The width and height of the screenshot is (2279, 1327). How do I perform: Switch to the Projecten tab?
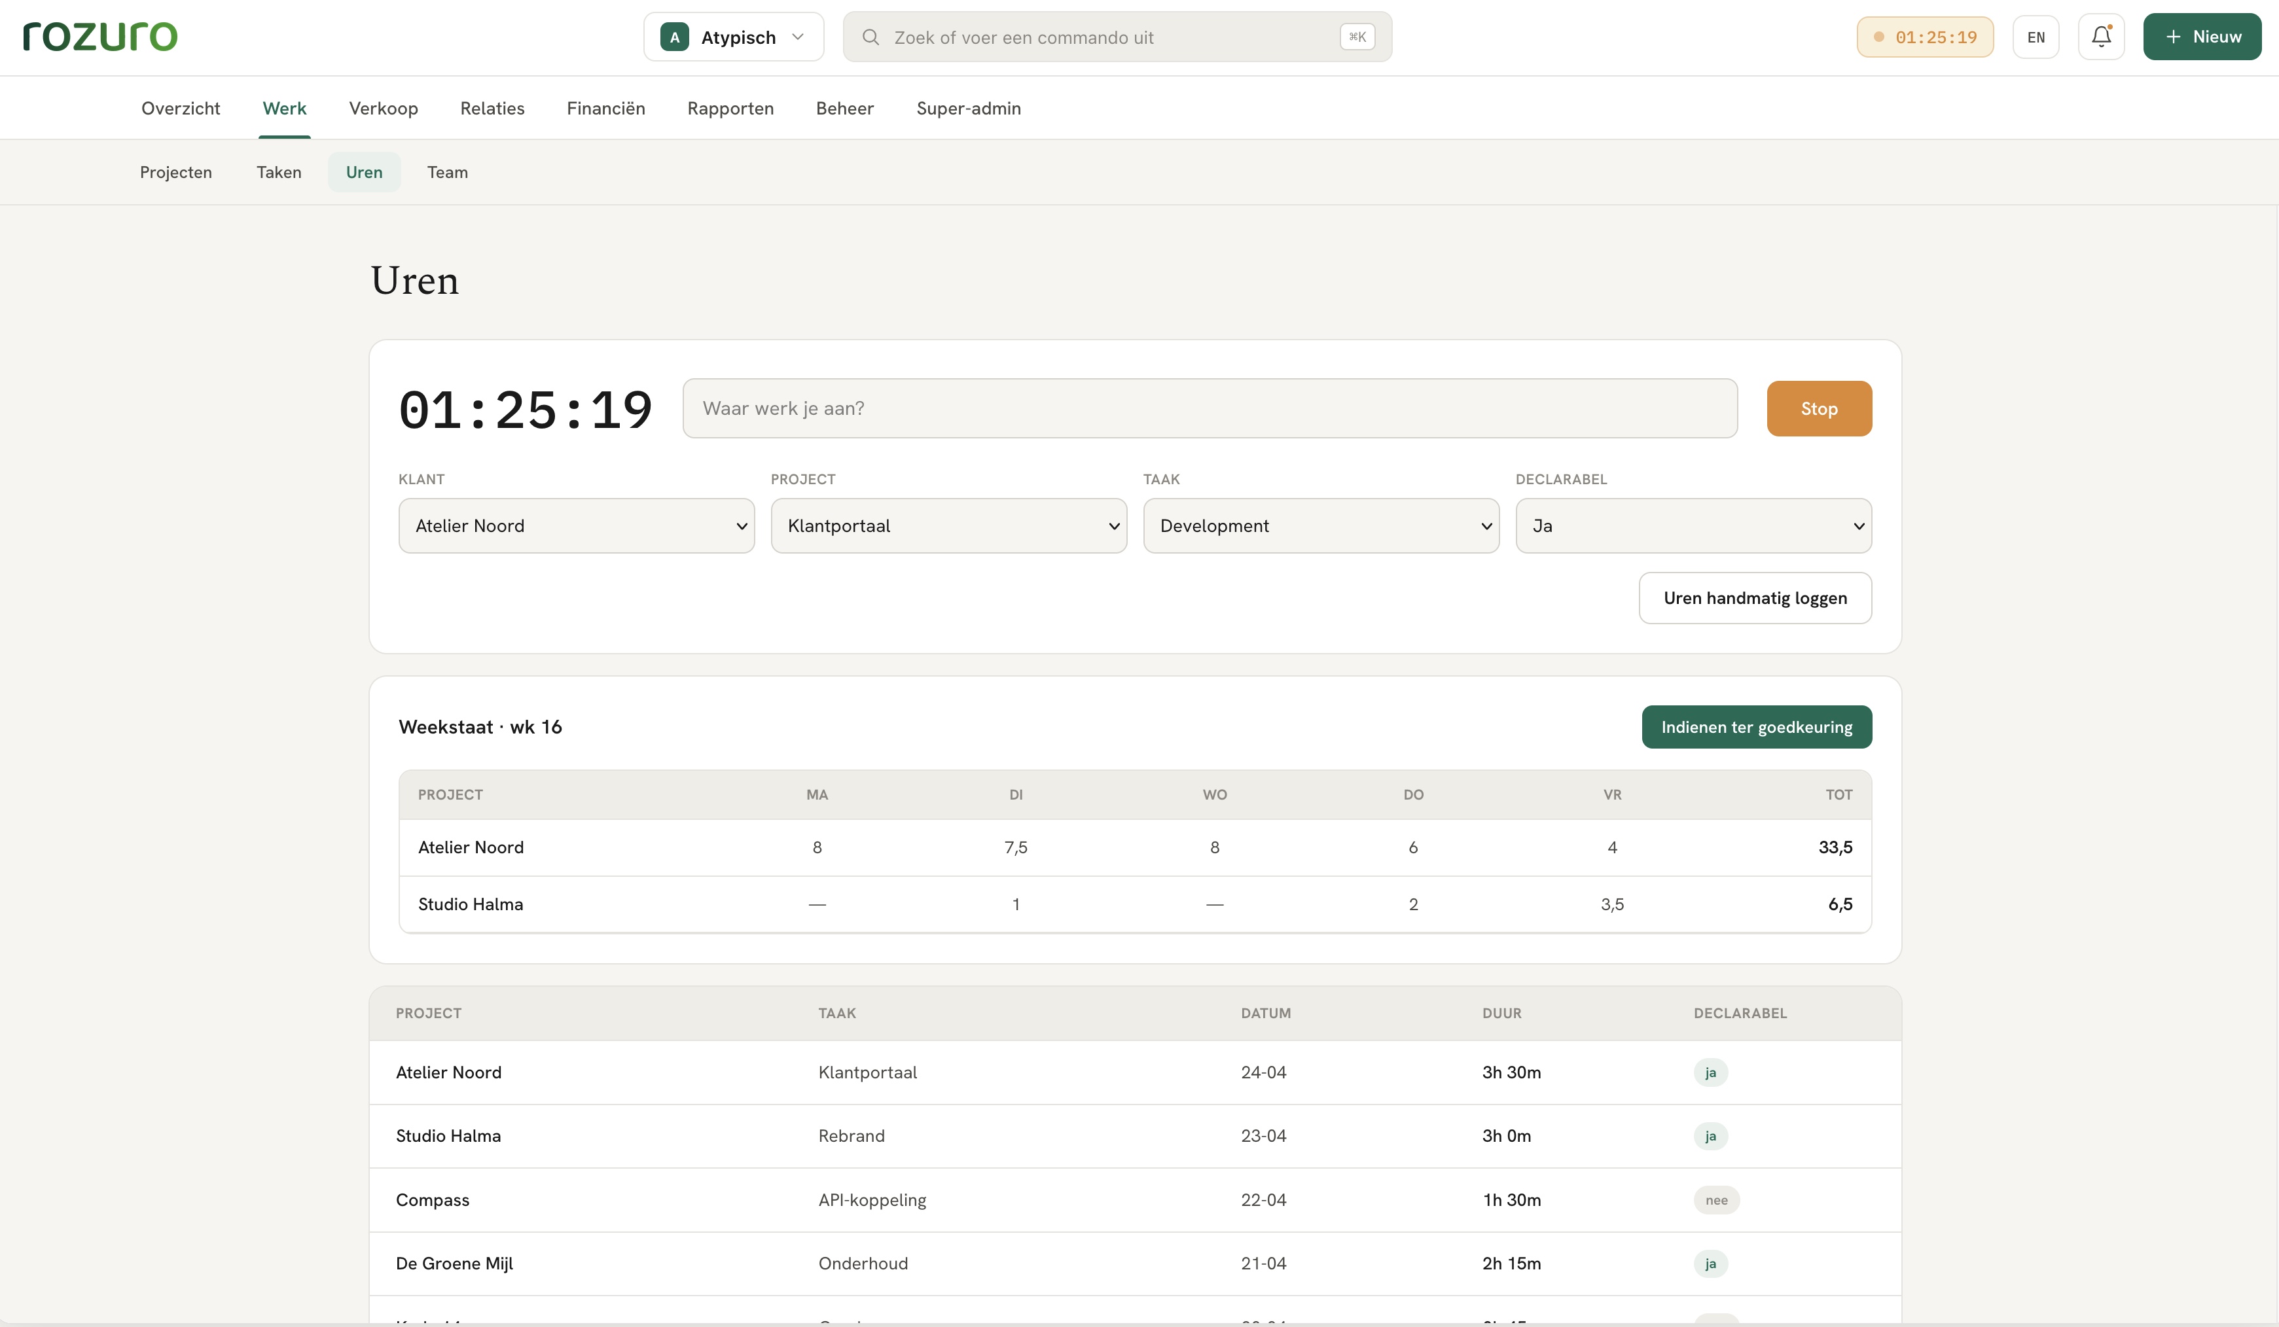[175, 171]
